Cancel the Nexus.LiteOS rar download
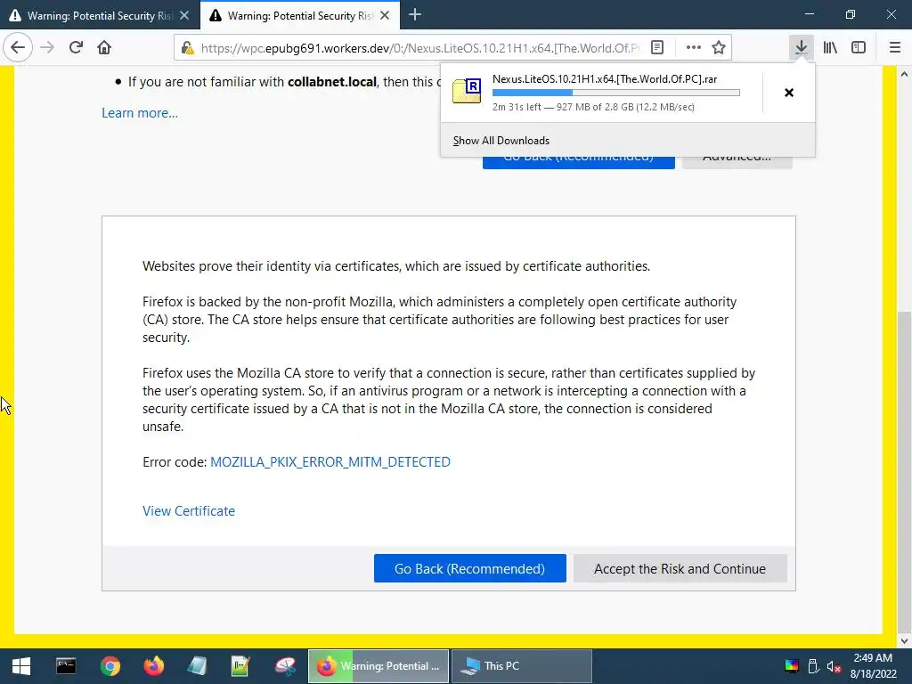Screen dimensions: 912x684 789,93
